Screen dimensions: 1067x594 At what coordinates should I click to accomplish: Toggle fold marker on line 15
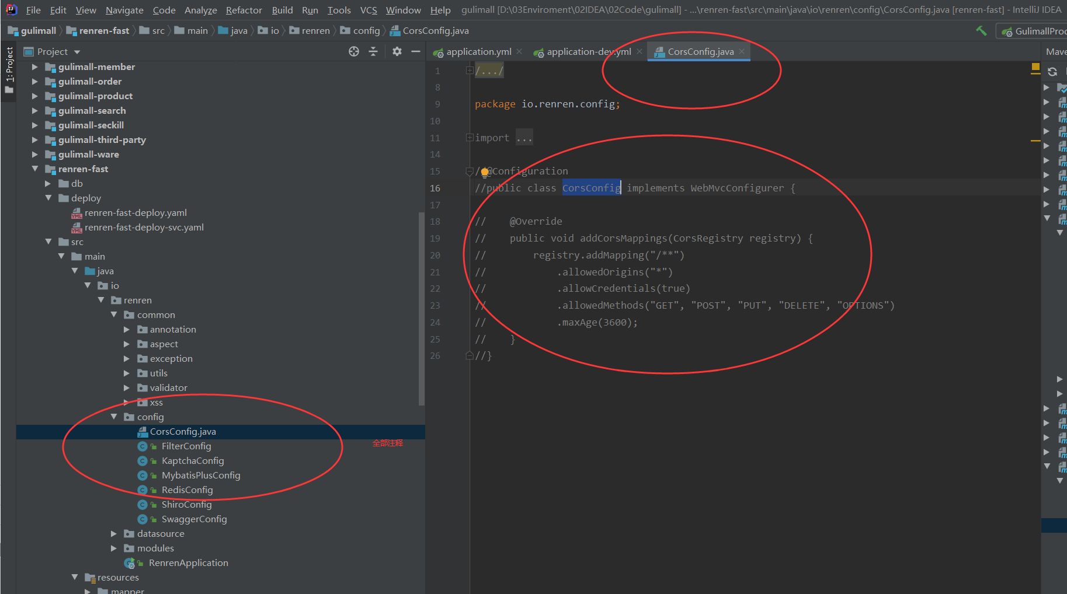470,172
